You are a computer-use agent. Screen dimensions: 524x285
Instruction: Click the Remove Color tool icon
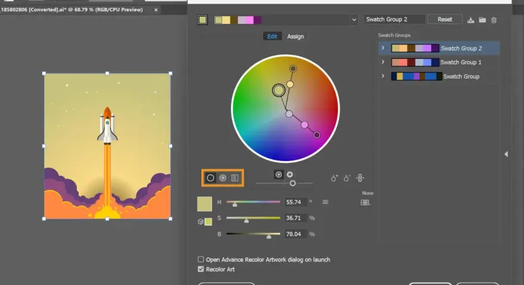pos(347,178)
